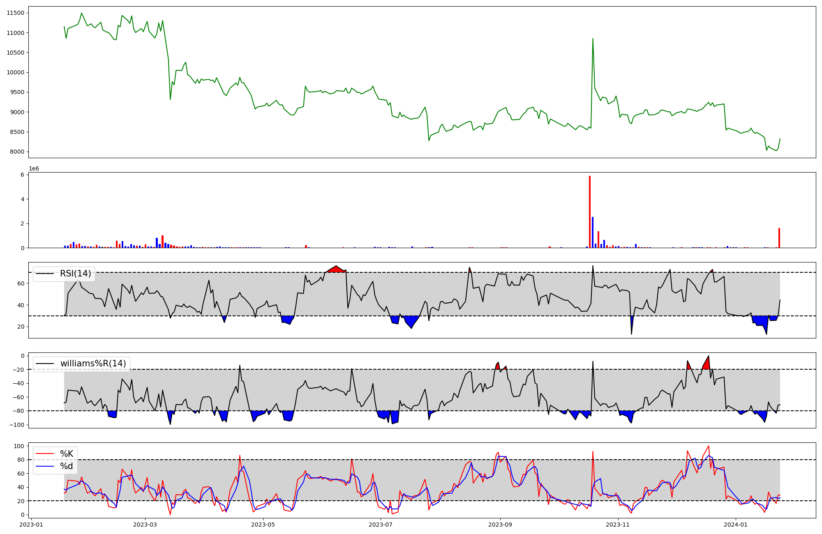Click the 8000 price axis label

17,152
